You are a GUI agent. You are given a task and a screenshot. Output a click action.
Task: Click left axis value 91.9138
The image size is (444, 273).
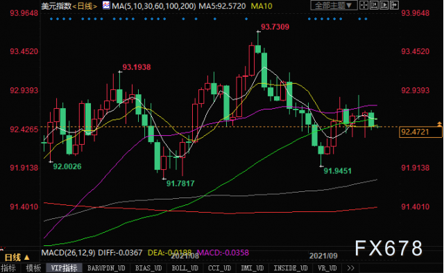coord(24,168)
